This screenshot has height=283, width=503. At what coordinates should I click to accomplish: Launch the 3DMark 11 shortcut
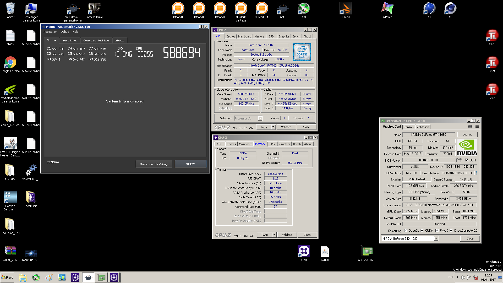262,10
